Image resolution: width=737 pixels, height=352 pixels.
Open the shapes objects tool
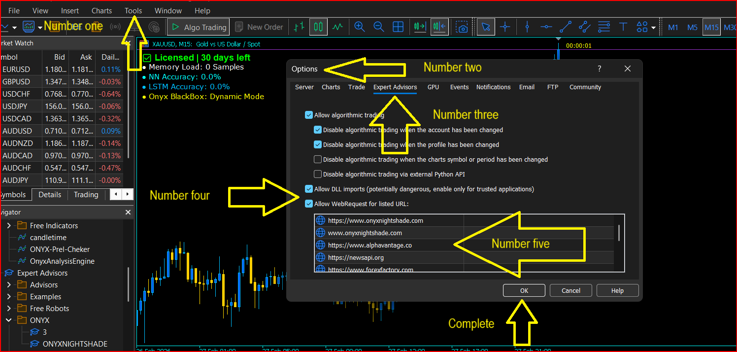coord(642,27)
